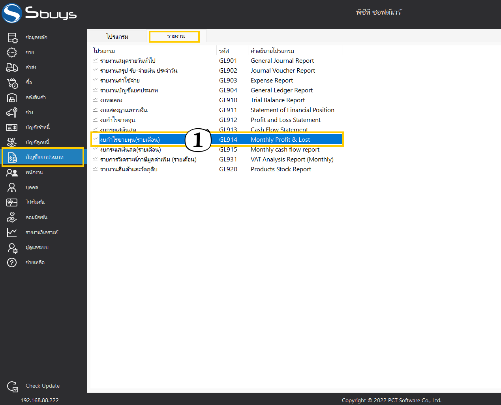Open the ผู้ดูแลระบบ administrator icon
Screen dimensions: 501x405
point(12,247)
